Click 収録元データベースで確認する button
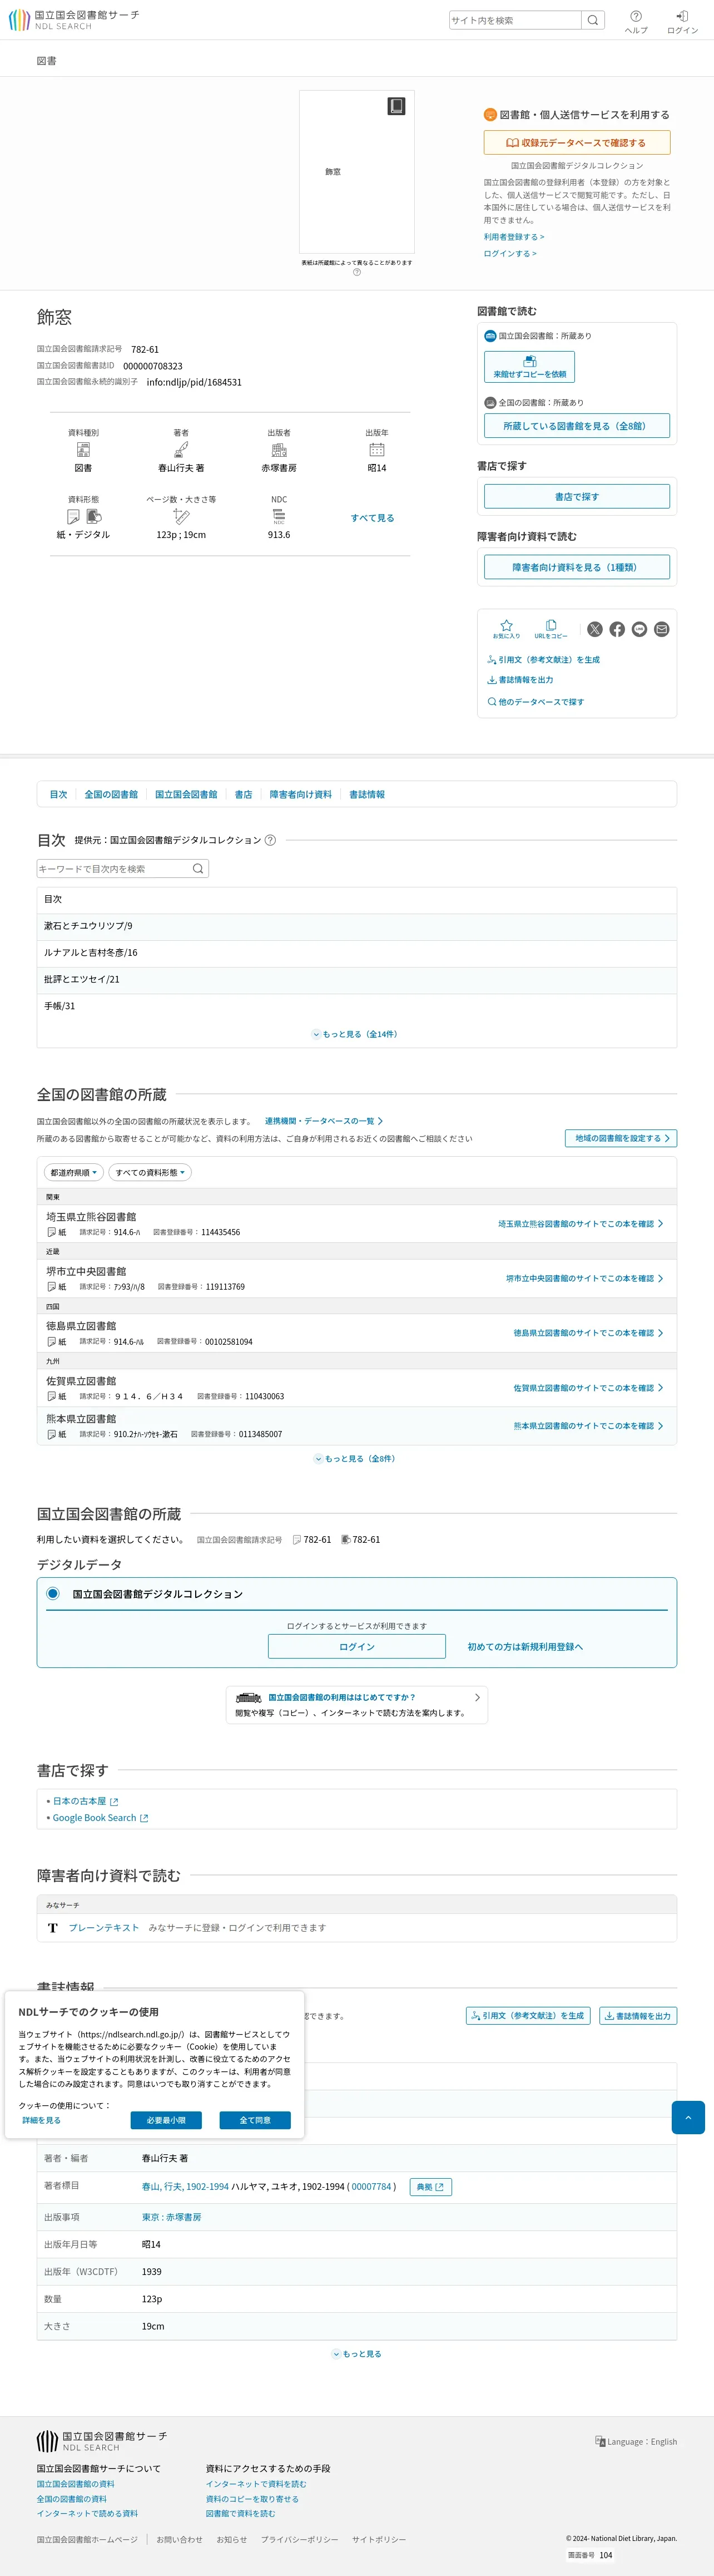Viewport: 714px width, 2576px height. pos(577,143)
